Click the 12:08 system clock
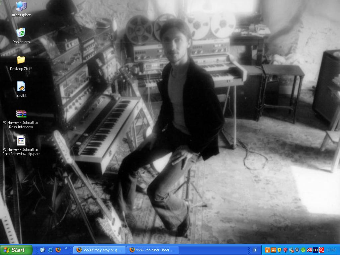Image resolution: width=340 pixels, height=255 pixels. click(331, 250)
